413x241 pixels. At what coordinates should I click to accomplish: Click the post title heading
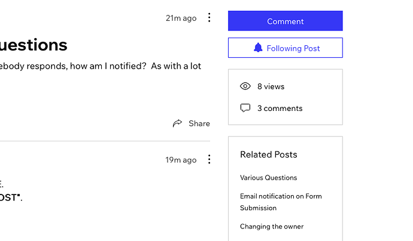coord(34,45)
